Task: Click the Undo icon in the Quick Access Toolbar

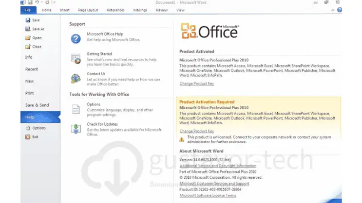Action: coord(37,2)
